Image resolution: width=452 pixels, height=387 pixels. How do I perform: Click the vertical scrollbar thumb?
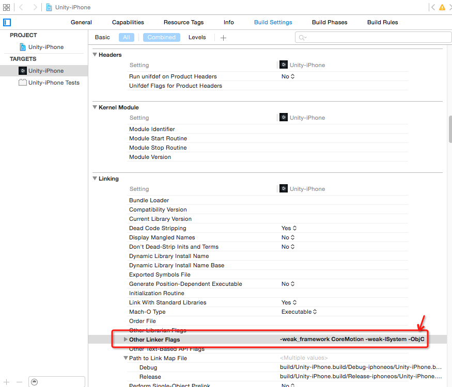click(x=450, y=129)
